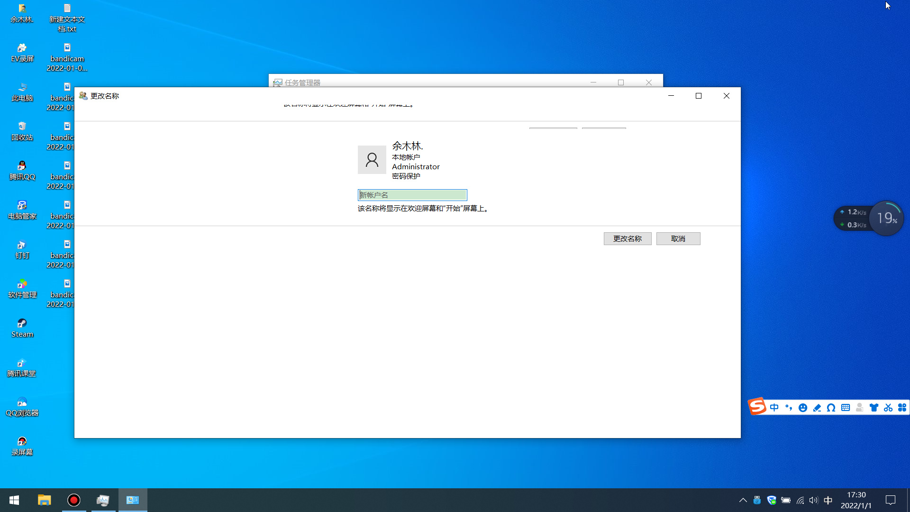Click the Sogou scissors screenshot tool
910x512 pixels.
888,408
